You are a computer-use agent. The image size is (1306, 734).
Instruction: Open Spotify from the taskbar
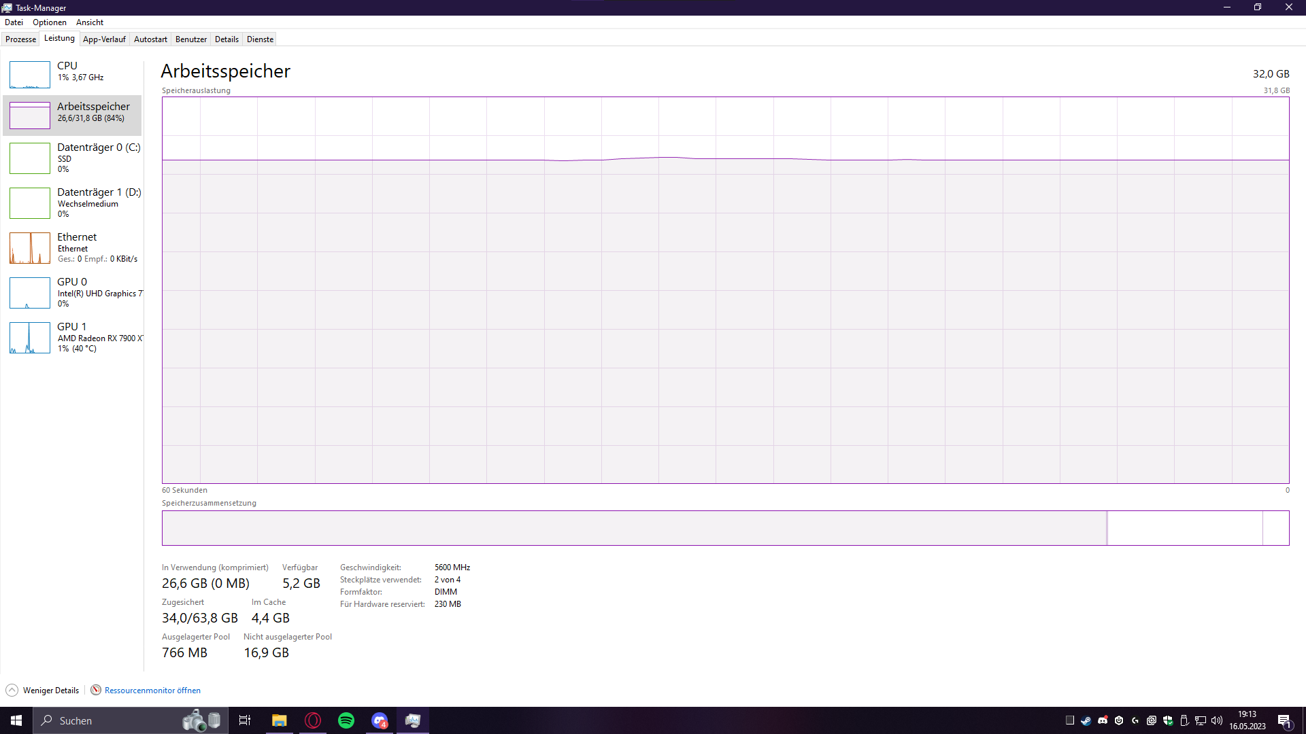coord(346,720)
